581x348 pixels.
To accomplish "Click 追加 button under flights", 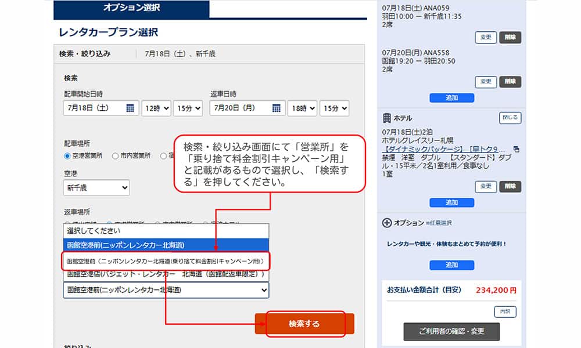I will 451,98.
